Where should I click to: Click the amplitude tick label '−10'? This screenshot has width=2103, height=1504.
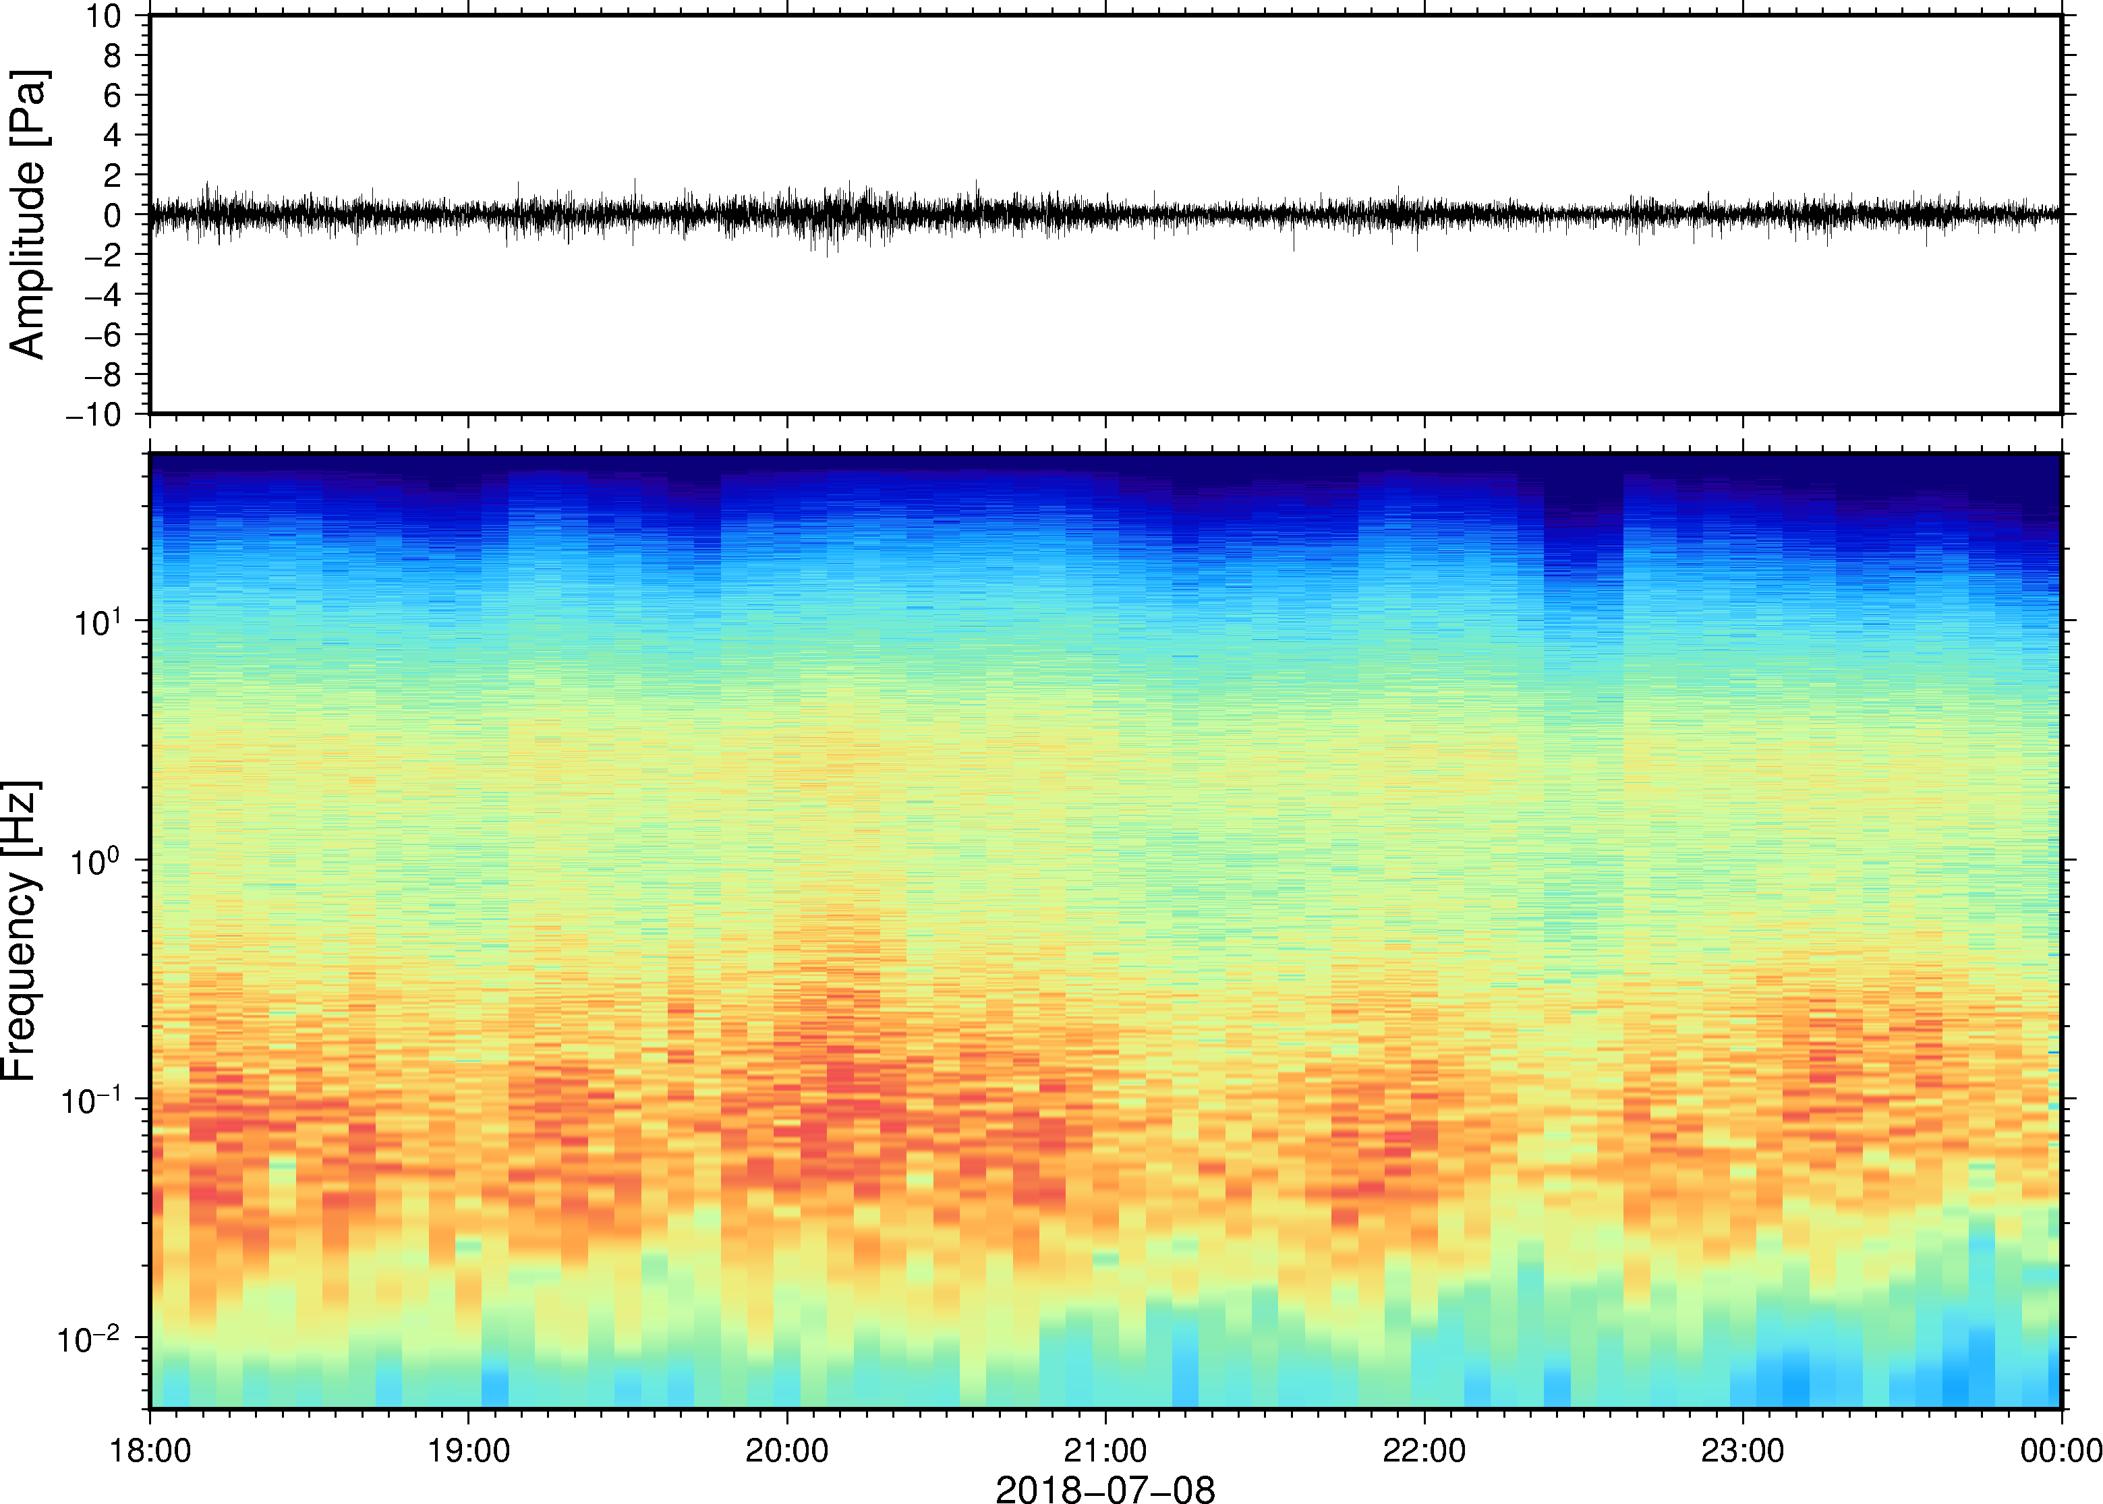(94, 414)
